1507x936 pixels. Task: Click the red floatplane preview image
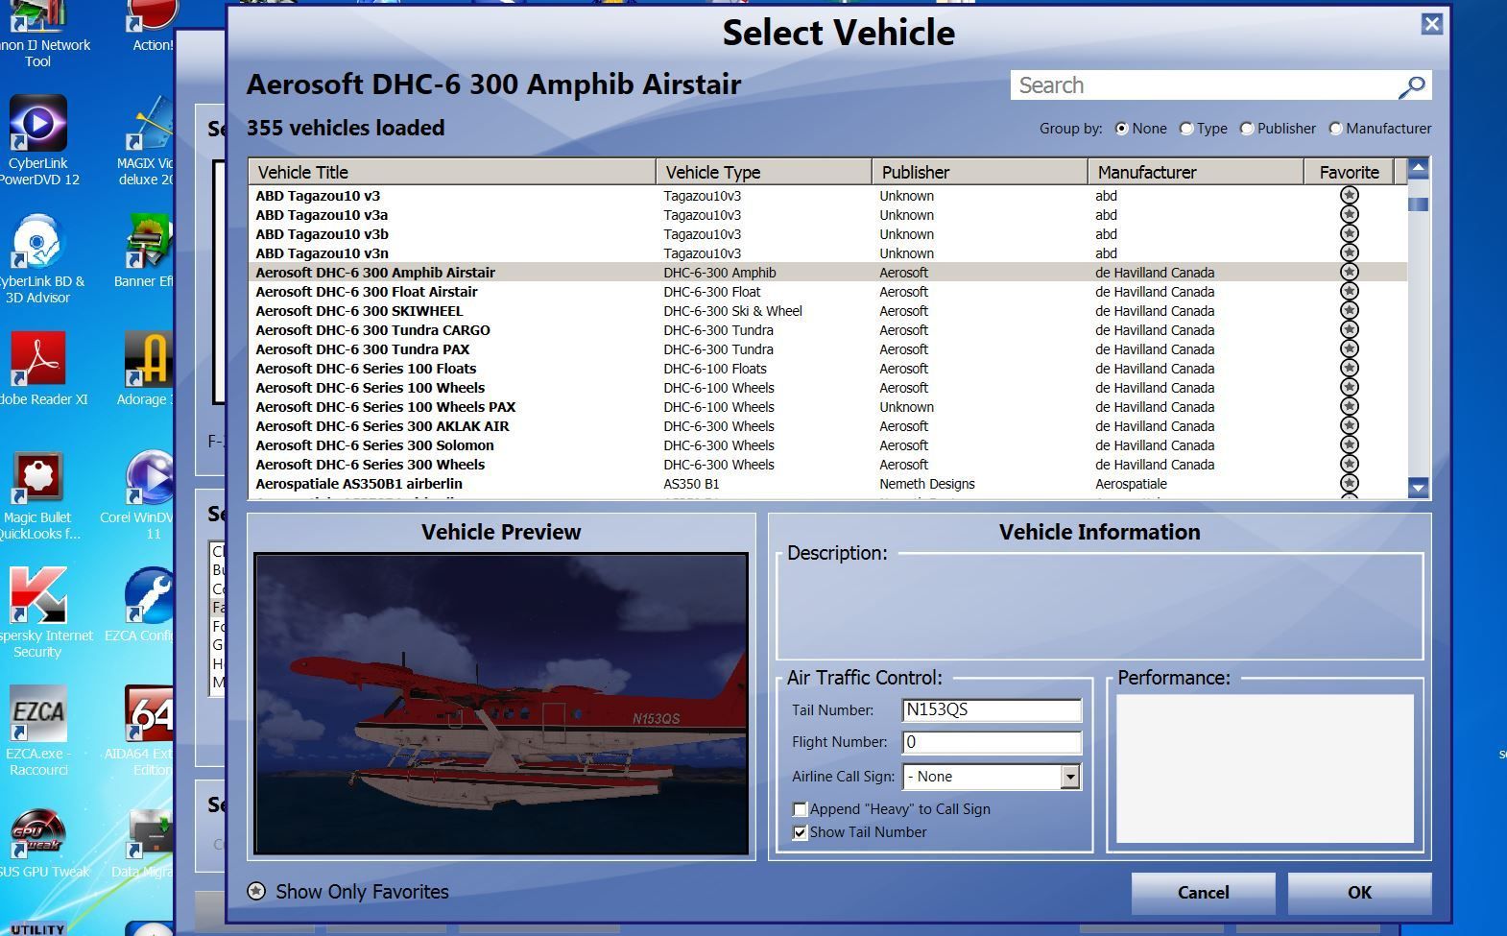click(501, 704)
